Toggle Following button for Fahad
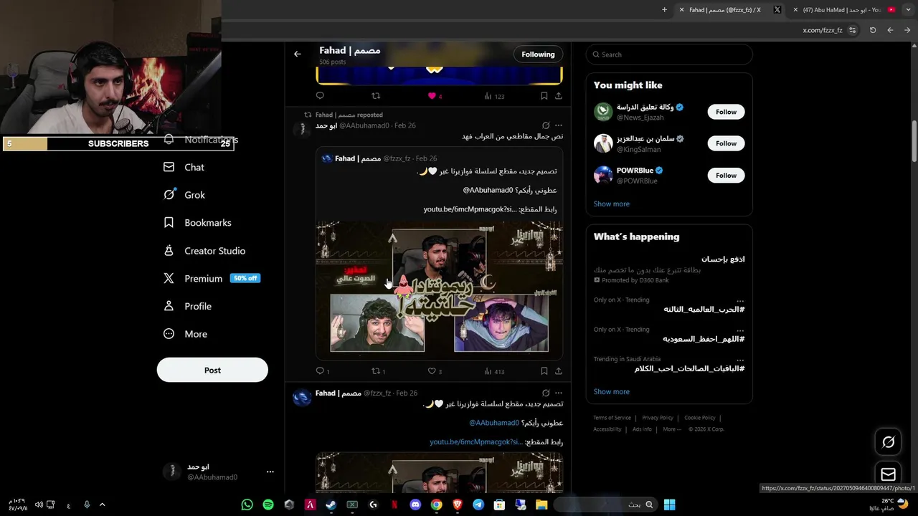The image size is (918, 516). coord(538,54)
